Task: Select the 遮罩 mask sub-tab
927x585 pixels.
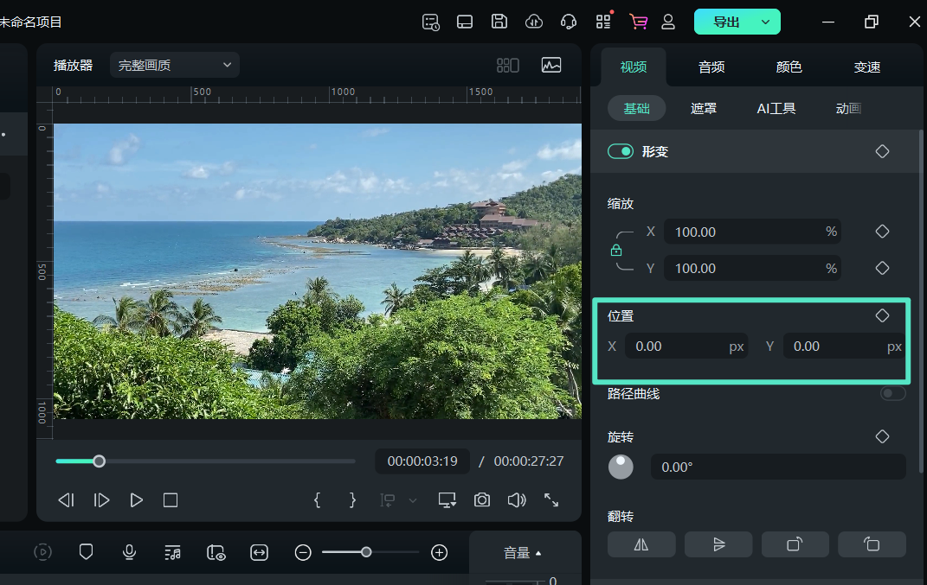Action: click(x=704, y=108)
